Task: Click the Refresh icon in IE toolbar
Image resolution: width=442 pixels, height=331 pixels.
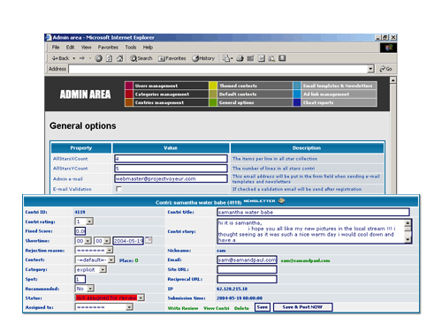Action: (x=109, y=58)
